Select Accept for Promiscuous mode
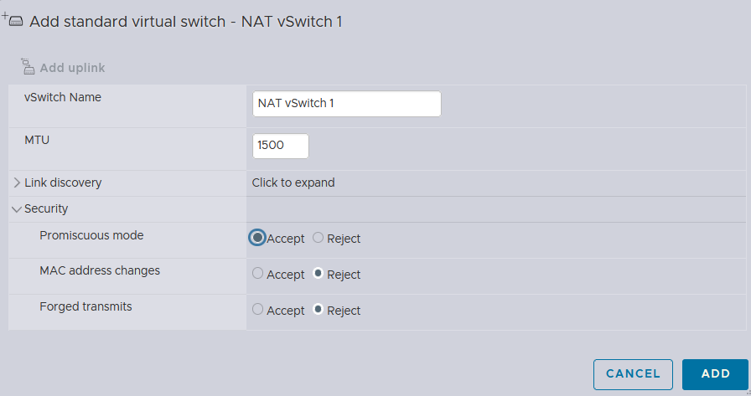This screenshot has width=751, height=396. click(x=257, y=238)
